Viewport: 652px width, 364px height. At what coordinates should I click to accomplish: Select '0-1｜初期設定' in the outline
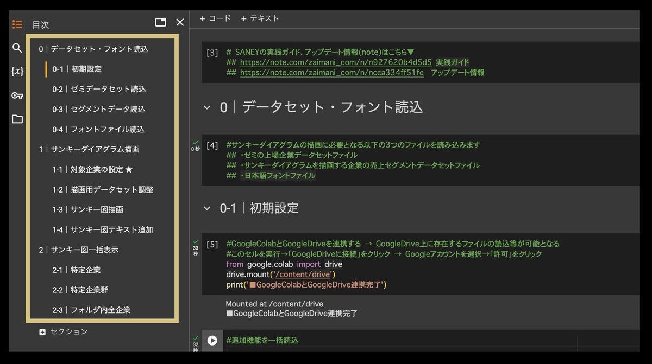[77, 69]
